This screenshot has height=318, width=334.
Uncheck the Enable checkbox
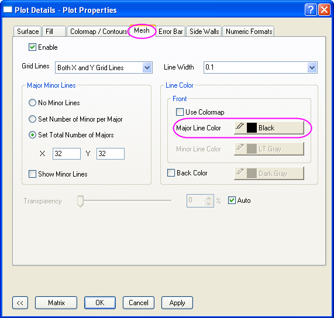tap(32, 47)
